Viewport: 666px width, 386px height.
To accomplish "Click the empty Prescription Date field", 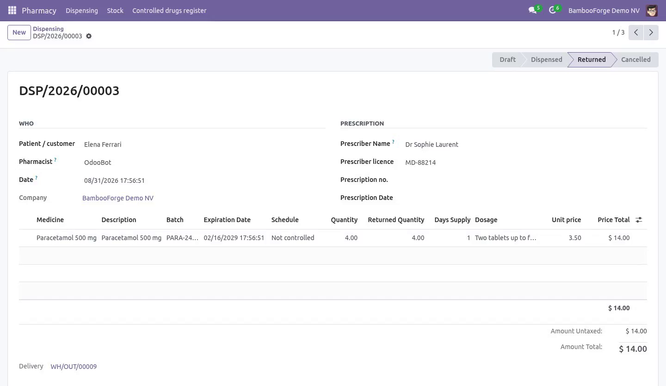I will pyautogui.click(x=525, y=199).
